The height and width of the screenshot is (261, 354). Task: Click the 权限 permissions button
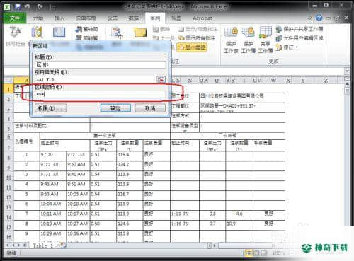pyautogui.click(x=50, y=108)
